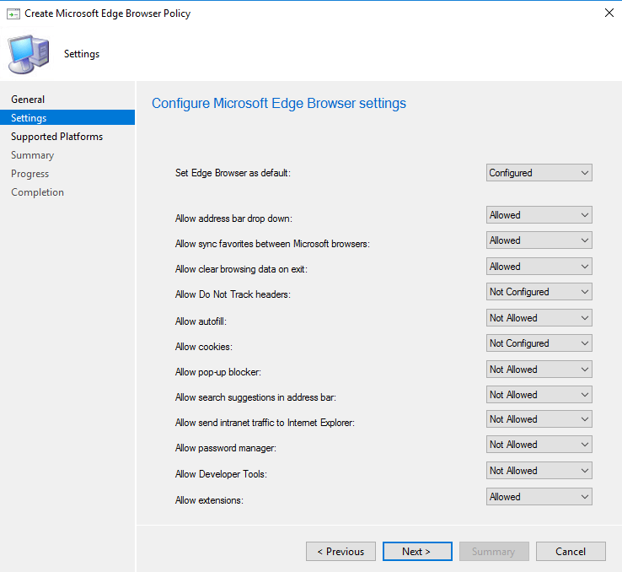The image size is (622, 572).
Task: Expand Allow pop-up blocker dropdown
Action: (539, 370)
